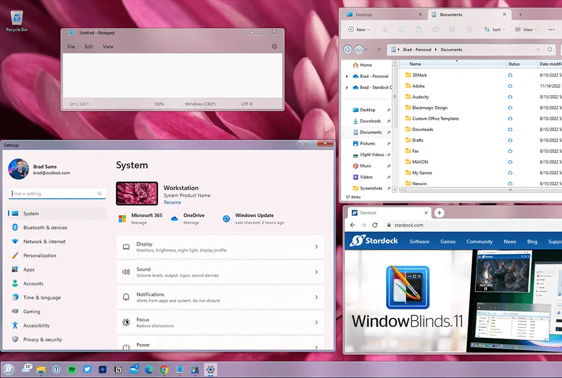The width and height of the screenshot is (562, 378).
Task: Click File Explorer file list horizontal scrollbar
Action: point(510,190)
